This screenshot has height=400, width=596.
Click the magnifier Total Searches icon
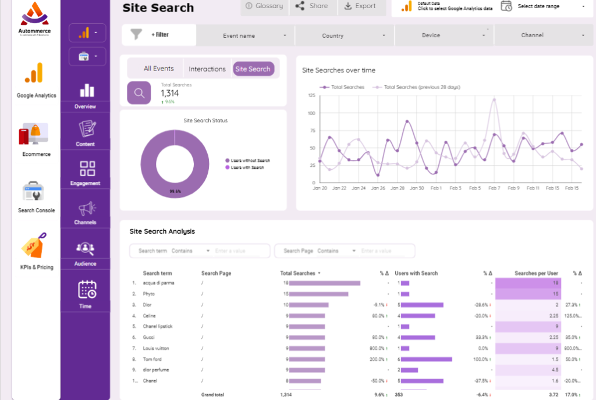click(x=139, y=93)
